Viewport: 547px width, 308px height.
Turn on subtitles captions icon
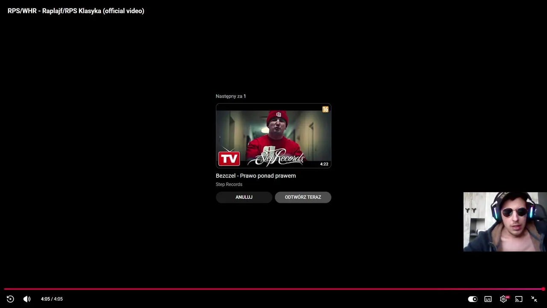[x=488, y=299]
